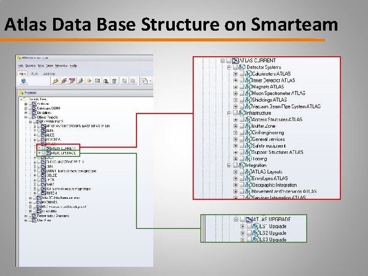Click the cascading windows toolbar icon
The height and width of the screenshot is (276, 368).
[x=145, y=81]
